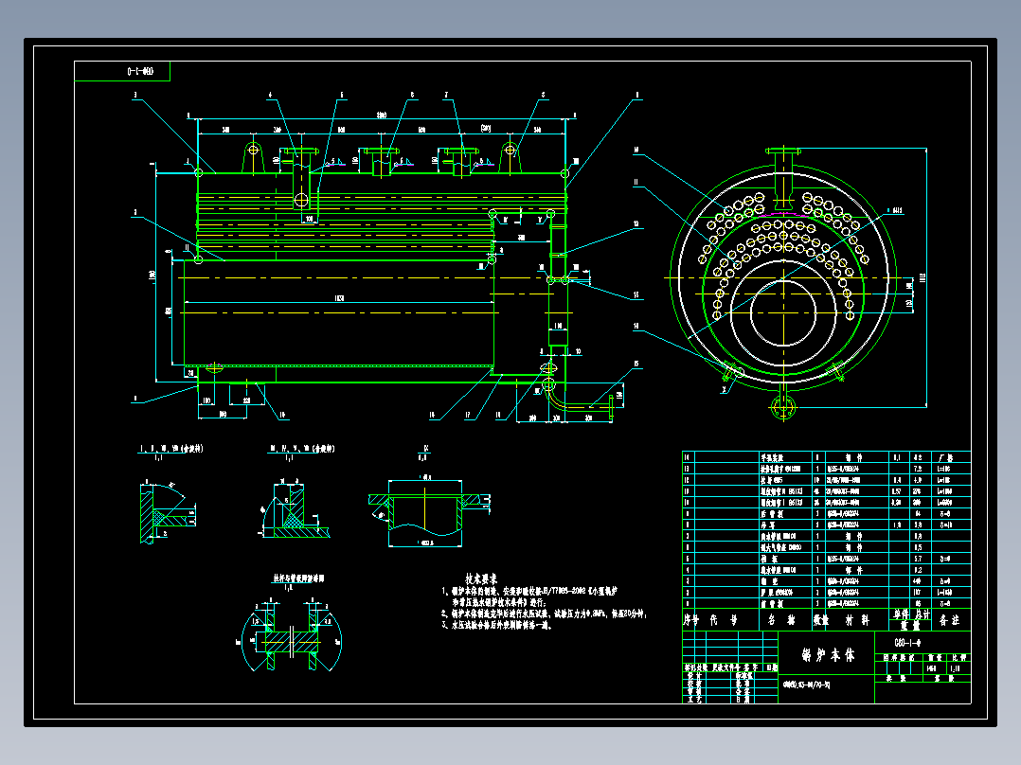Select the 重量 header cell in parts list

[910, 626]
